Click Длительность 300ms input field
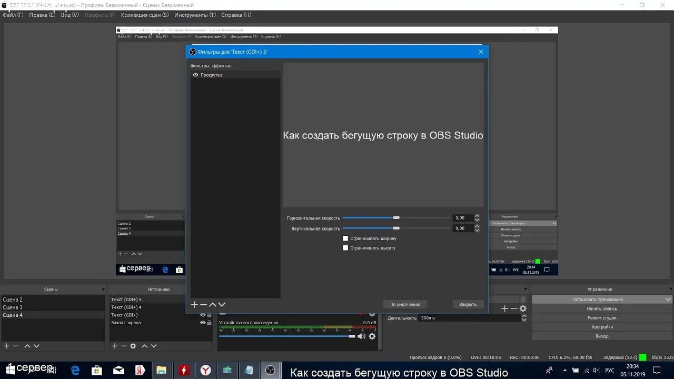This screenshot has height=379, width=674. (470, 318)
